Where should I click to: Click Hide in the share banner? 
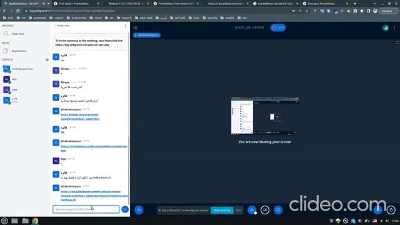(238, 210)
